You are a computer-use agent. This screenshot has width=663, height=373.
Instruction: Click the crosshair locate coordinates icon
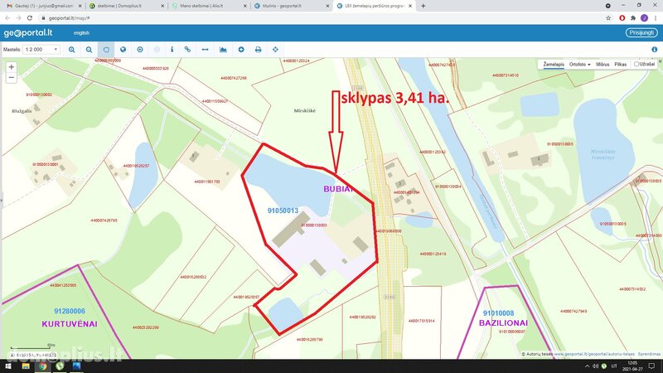coord(275,50)
